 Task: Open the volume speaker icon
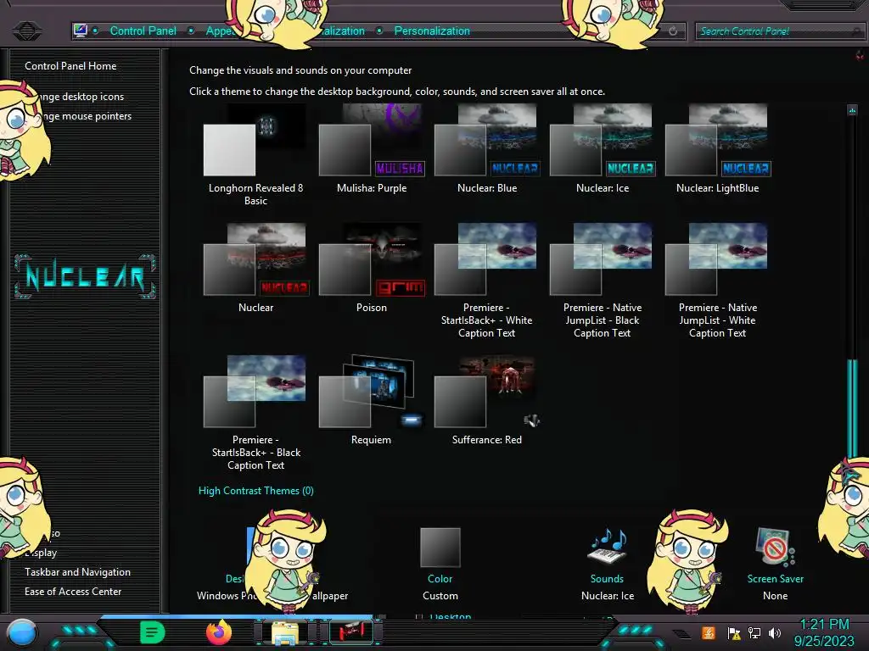coord(775,632)
